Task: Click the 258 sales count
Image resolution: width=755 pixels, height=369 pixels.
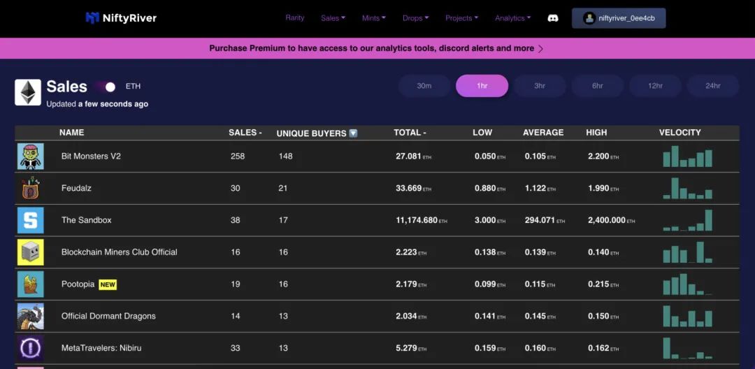Action: point(238,157)
